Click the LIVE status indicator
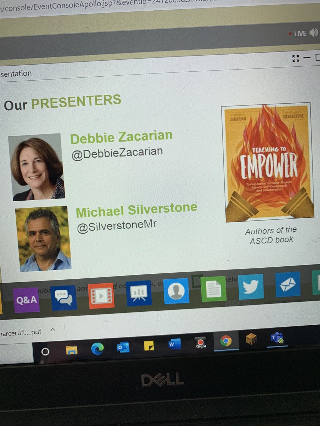 coord(297,34)
